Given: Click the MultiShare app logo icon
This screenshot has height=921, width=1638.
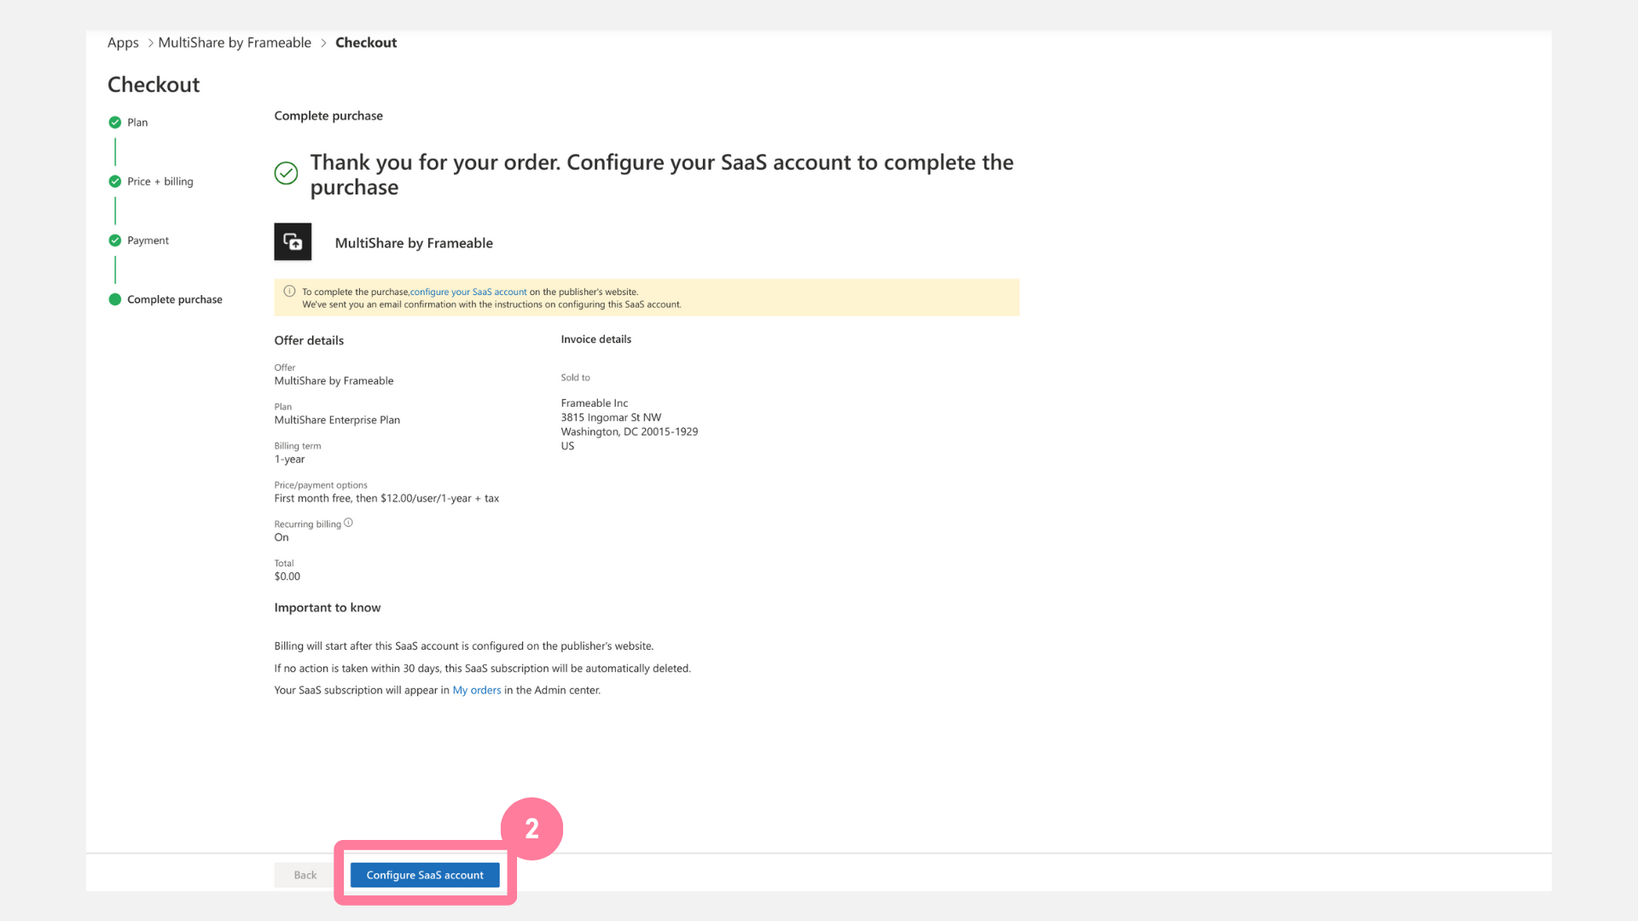Looking at the screenshot, I should [293, 242].
